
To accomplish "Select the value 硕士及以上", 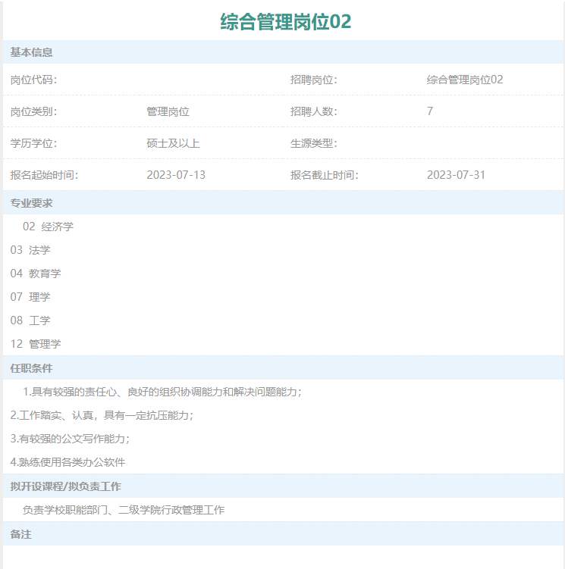I will [x=173, y=143].
